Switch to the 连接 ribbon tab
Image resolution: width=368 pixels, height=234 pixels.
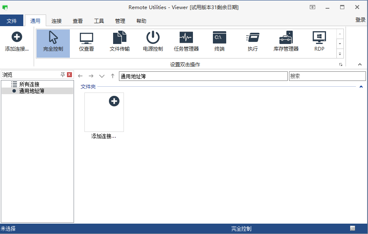57,21
